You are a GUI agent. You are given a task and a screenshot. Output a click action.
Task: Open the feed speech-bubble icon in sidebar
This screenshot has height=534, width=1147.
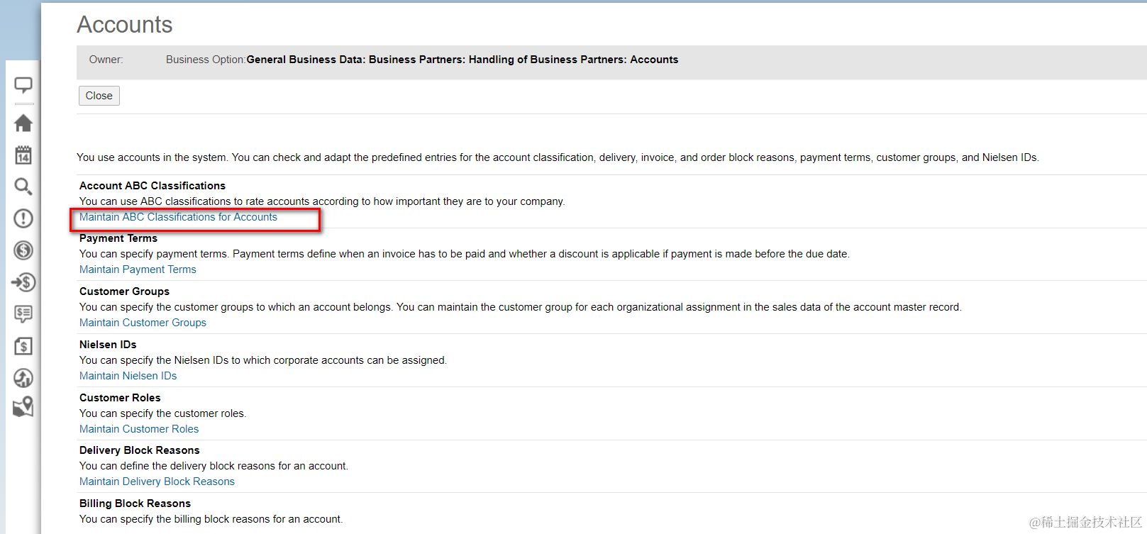(x=23, y=85)
